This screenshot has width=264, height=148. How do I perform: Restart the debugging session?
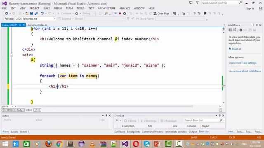point(125,14)
